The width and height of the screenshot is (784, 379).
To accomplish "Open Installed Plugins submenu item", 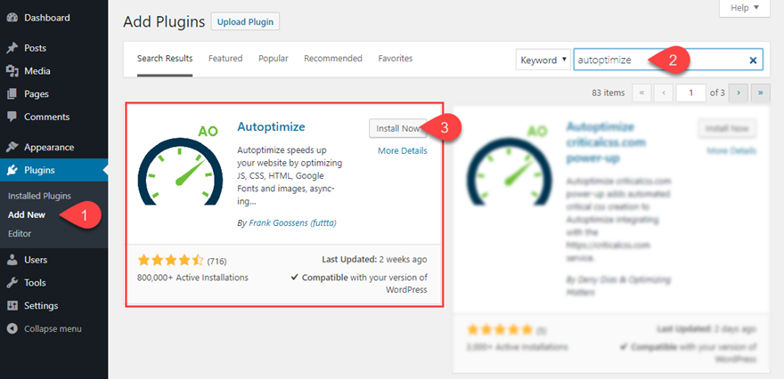I will (39, 196).
